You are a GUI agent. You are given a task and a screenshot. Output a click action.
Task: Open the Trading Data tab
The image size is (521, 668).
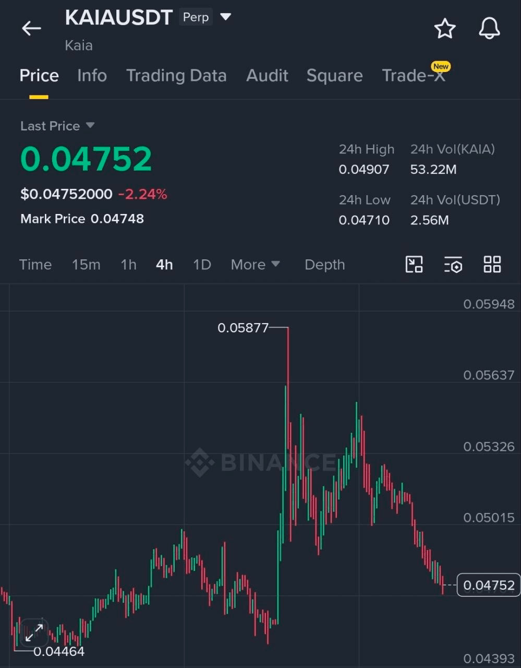click(x=176, y=76)
